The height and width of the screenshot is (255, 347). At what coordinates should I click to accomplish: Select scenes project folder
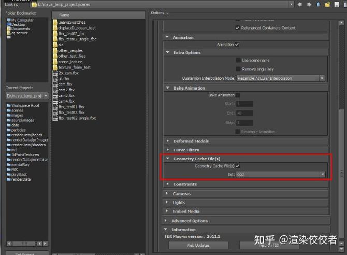(x=15, y=110)
